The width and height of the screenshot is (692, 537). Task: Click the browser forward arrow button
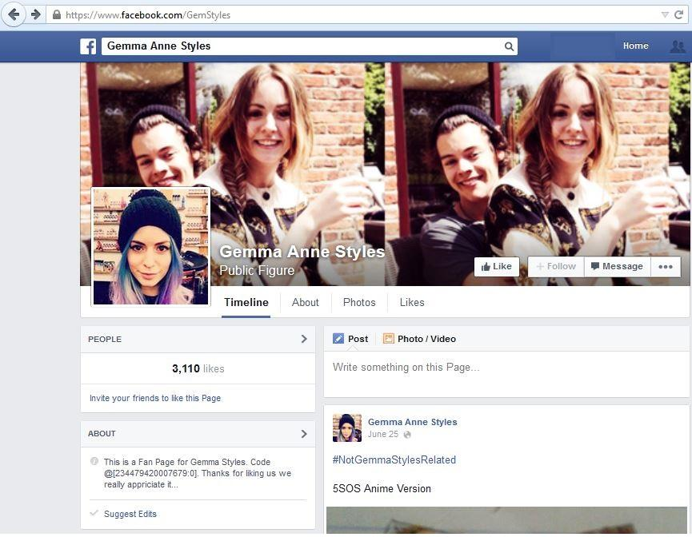pos(35,14)
